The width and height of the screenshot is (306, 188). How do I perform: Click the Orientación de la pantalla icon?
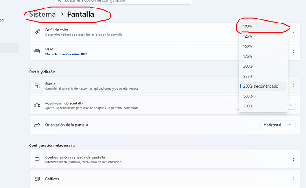point(37,125)
